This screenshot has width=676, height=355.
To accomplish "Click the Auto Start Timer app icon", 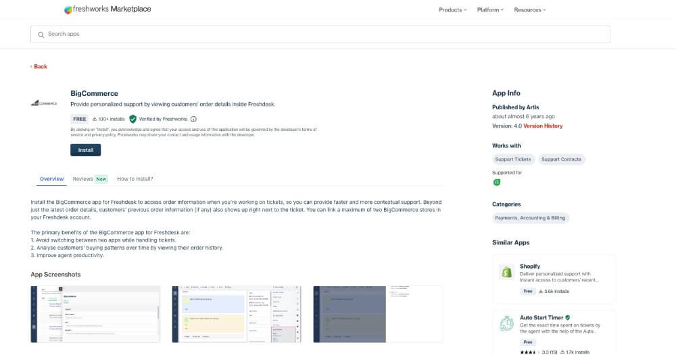I will (x=506, y=323).
